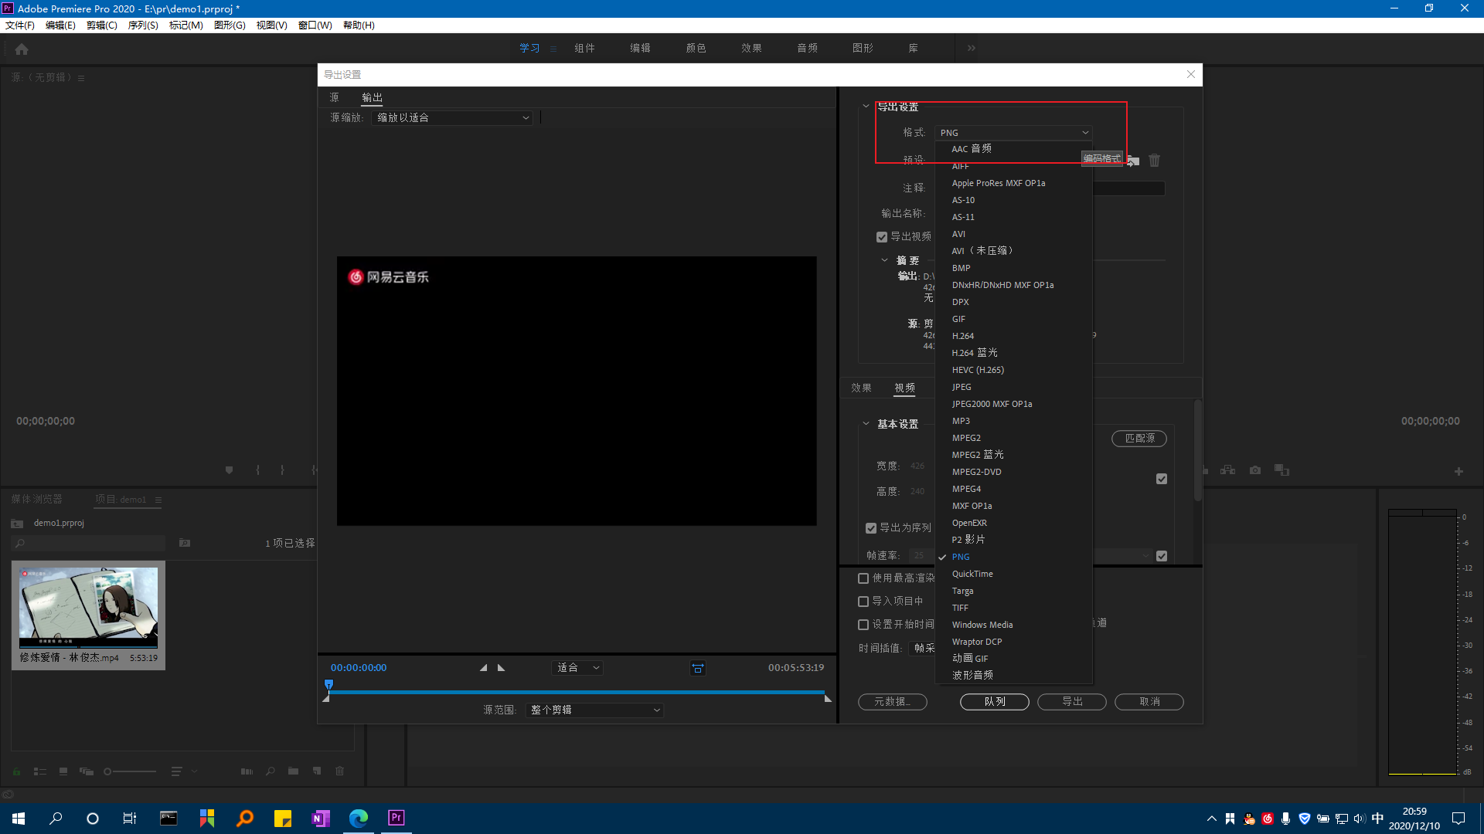
Task: Toggle the 导出视频 checkbox
Action: click(882, 237)
